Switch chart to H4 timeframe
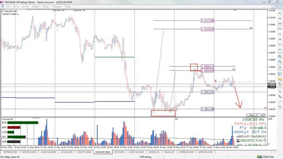 pos(280,39)
